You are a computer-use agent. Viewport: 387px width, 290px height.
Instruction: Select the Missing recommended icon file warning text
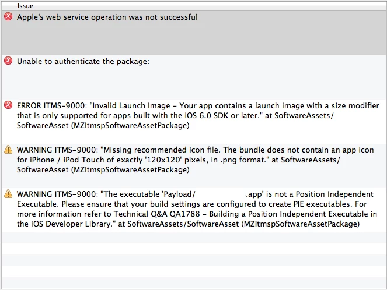click(195, 160)
